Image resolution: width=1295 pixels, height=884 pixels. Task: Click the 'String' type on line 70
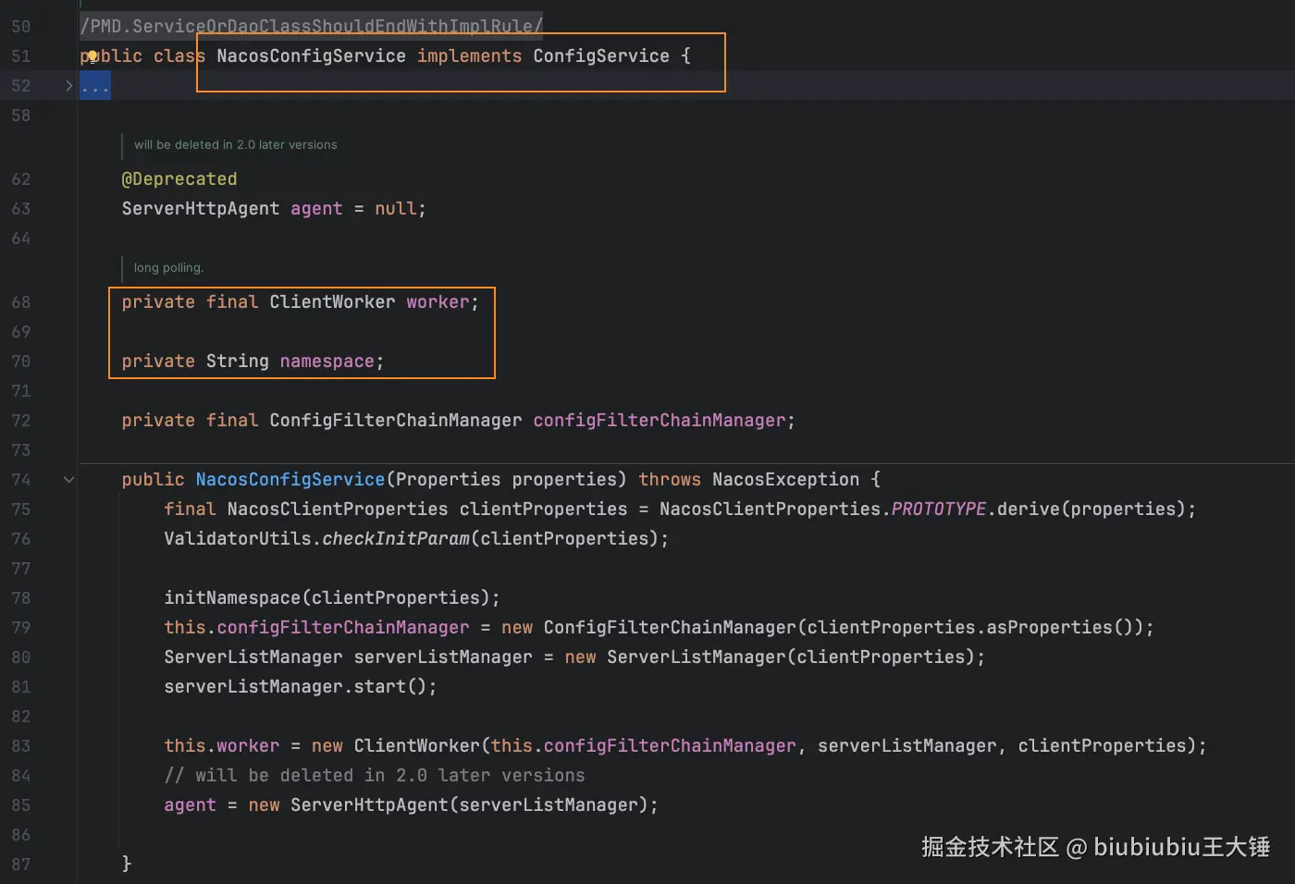(238, 361)
